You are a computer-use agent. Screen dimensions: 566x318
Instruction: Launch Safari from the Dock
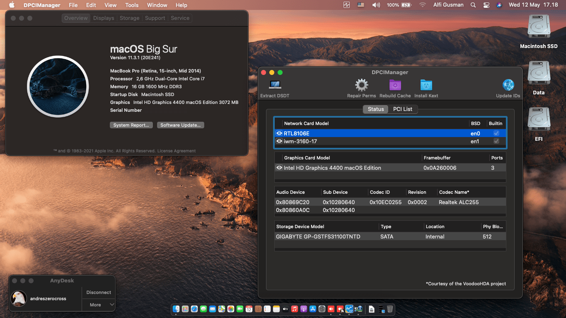click(x=194, y=309)
